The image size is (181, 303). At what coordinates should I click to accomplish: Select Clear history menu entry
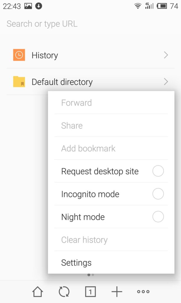point(84,240)
